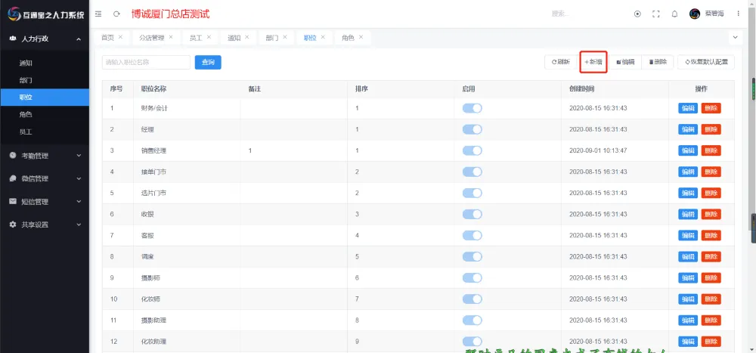Toggle the 启用 switch for 收银
The image size is (756, 353).
click(x=472, y=214)
